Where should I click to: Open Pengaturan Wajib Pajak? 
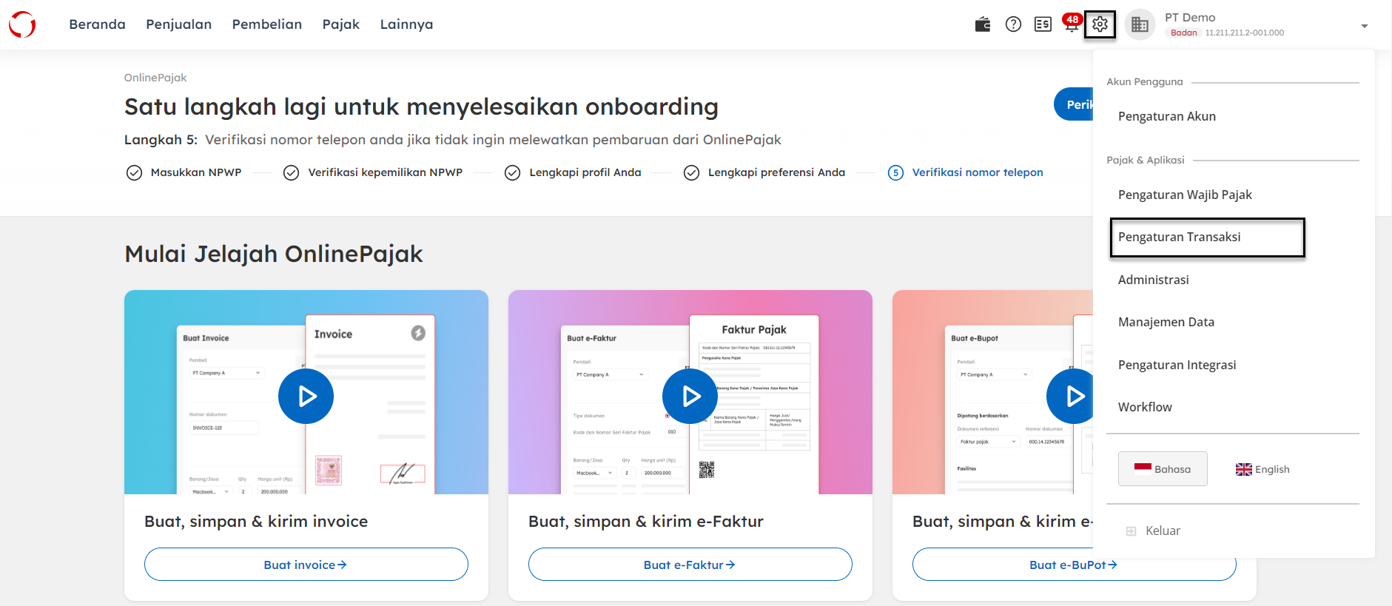[1185, 195]
